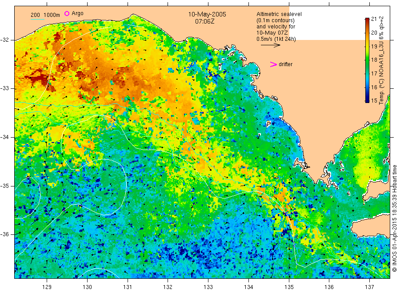Click longitude label 130

point(87,287)
